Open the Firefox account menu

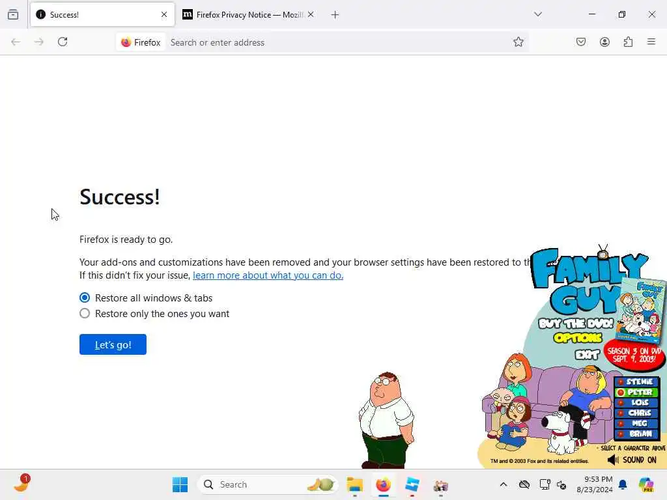[x=604, y=42]
